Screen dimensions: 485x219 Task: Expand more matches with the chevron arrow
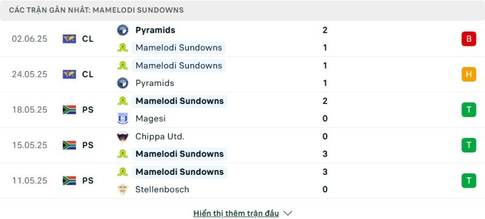[x=287, y=213]
